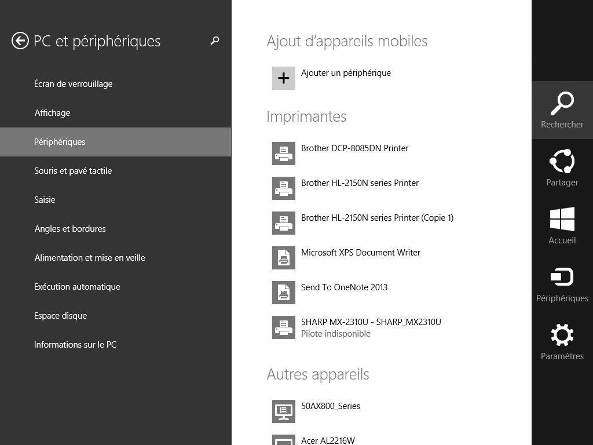Open Alimentation et mise en veille
The width and height of the screenshot is (593, 445).
pyautogui.click(x=115, y=258)
